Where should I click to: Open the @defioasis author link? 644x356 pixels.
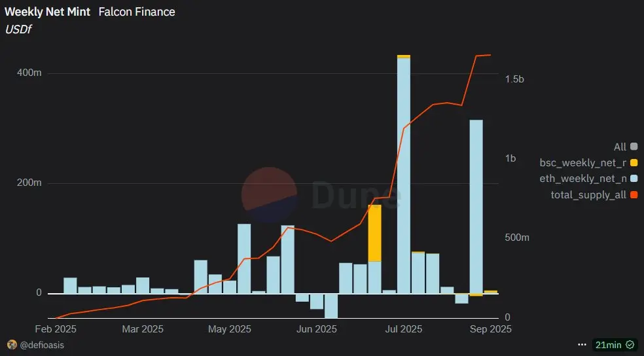pos(42,345)
